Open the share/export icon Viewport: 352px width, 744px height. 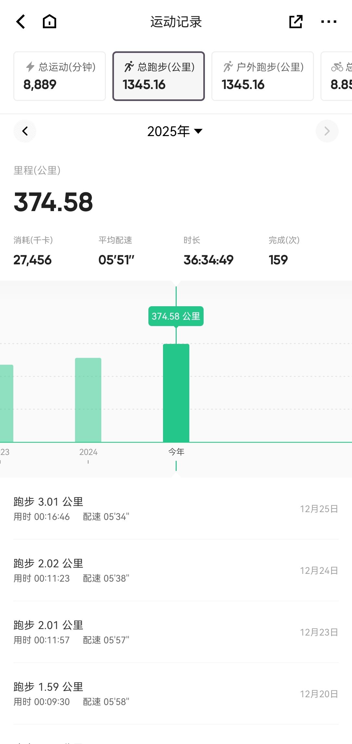(295, 22)
